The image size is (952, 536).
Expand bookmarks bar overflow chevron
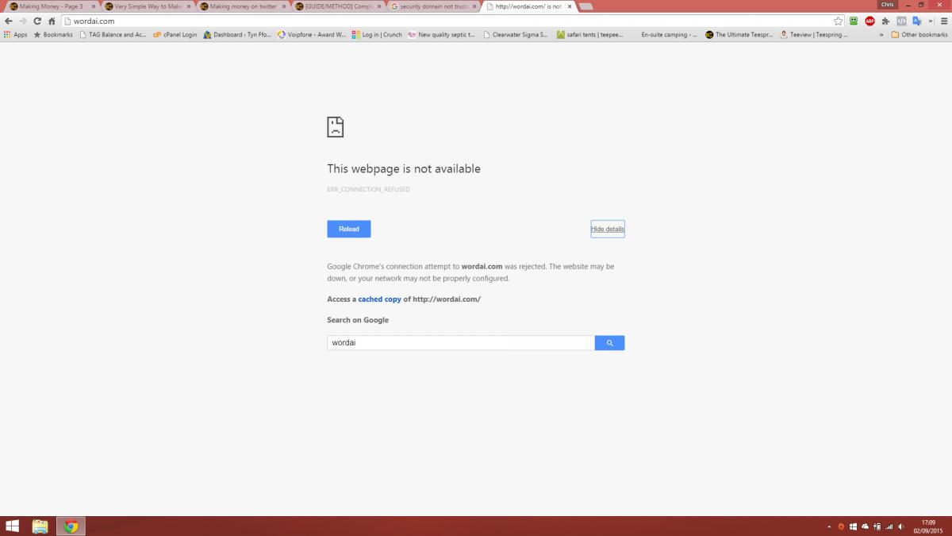pos(881,35)
